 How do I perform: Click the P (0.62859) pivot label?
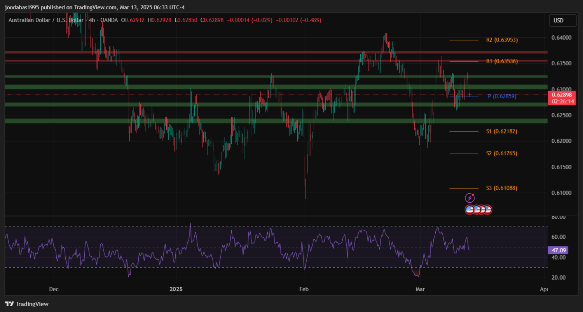coord(502,96)
